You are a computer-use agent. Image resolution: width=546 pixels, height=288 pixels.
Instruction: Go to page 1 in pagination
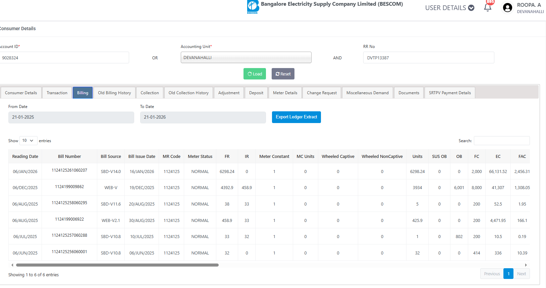pyautogui.click(x=508, y=274)
